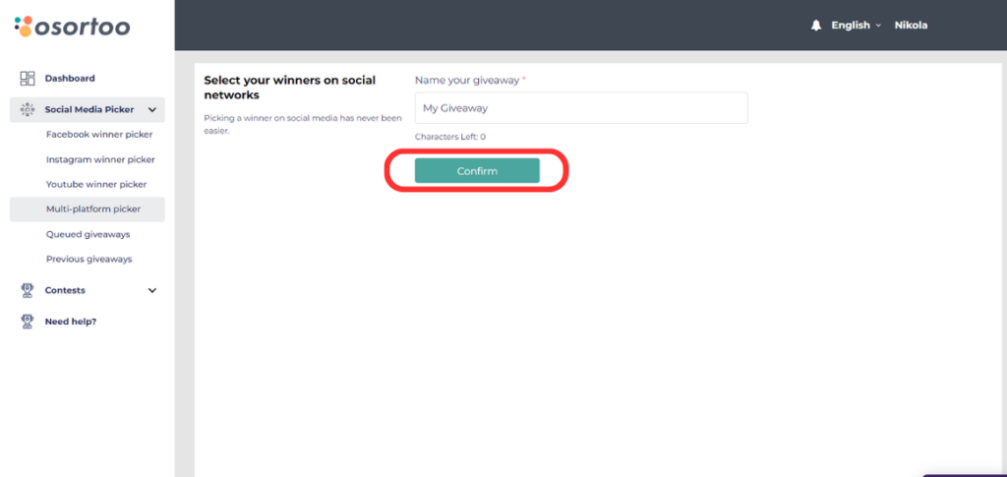Screen dimensions: 1007x477
Task: Open Facebook winner picker
Action: click(x=99, y=135)
